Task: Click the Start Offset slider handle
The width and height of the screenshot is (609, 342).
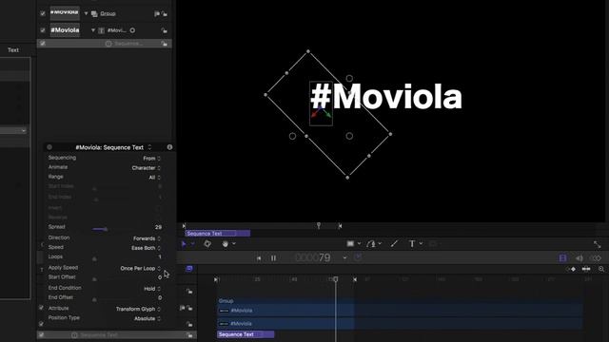Action: pyautogui.click(x=94, y=279)
